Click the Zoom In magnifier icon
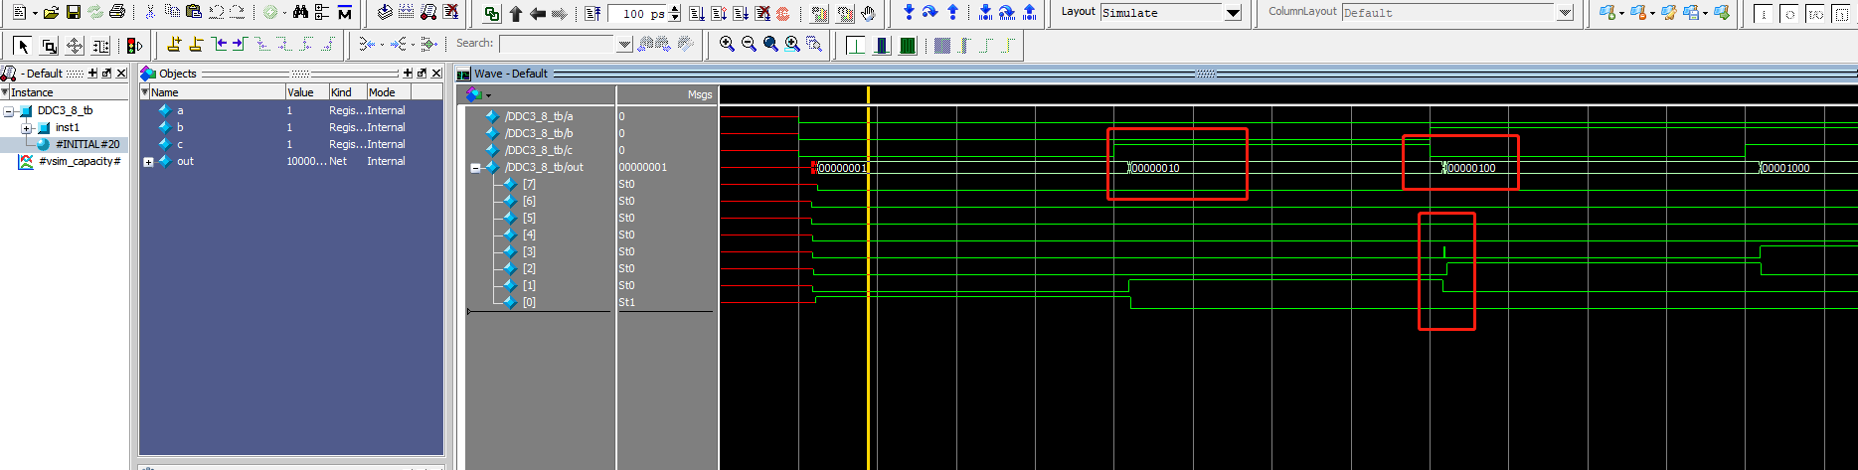 point(727,44)
